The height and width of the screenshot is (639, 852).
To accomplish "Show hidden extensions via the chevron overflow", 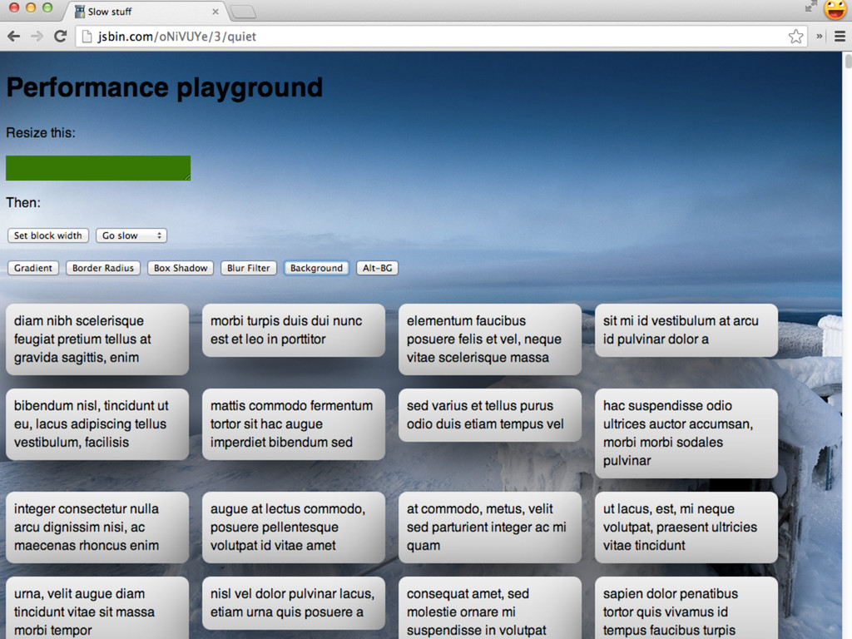I will tap(820, 36).
